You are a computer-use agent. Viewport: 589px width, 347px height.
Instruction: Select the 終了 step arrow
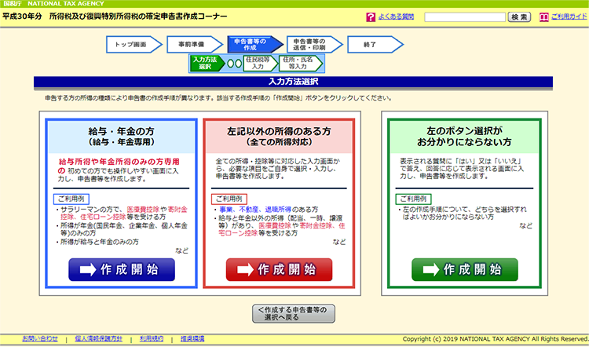pos(375,44)
